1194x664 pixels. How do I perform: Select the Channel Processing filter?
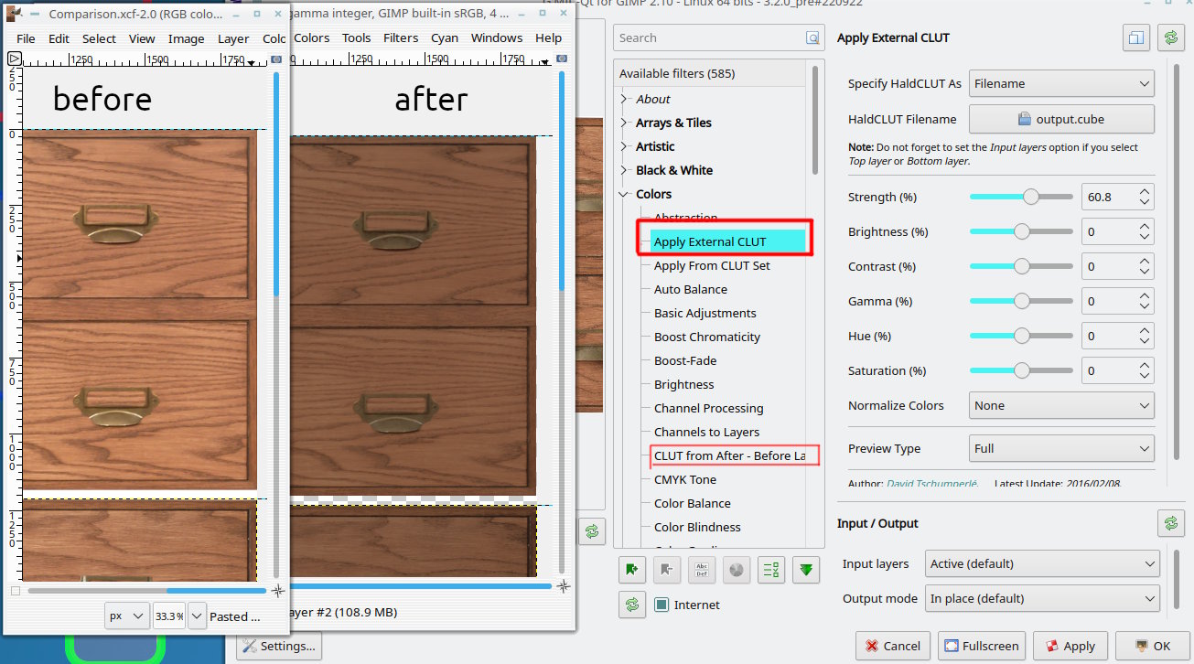tap(708, 408)
